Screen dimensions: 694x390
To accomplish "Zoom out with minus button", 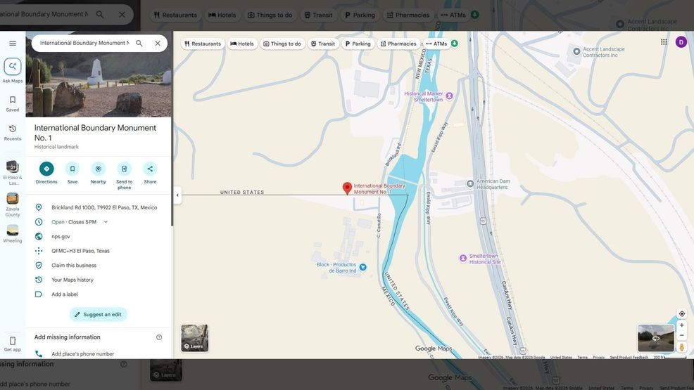I will [681, 335].
